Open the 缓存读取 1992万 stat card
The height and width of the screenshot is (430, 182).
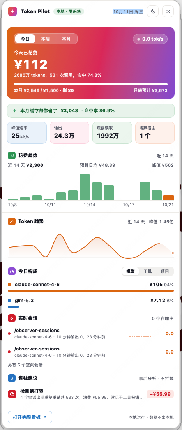112,133
